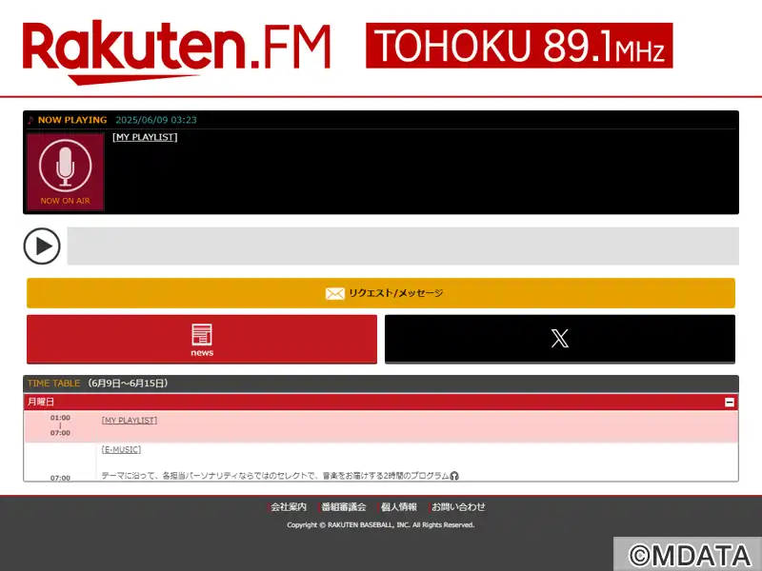Screen dimensions: 762x571
Task: Open the [MY PLAYLIST] timetable entry
Action: pyautogui.click(x=130, y=421)
